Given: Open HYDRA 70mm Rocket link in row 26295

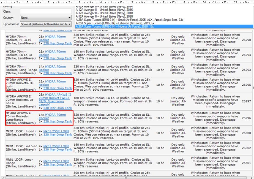Looking at the screenshot, I should pyautogui.click(x=52, y=83).
